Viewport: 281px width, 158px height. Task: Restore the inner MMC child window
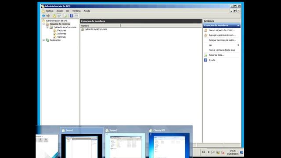click(x=235, y=11)
